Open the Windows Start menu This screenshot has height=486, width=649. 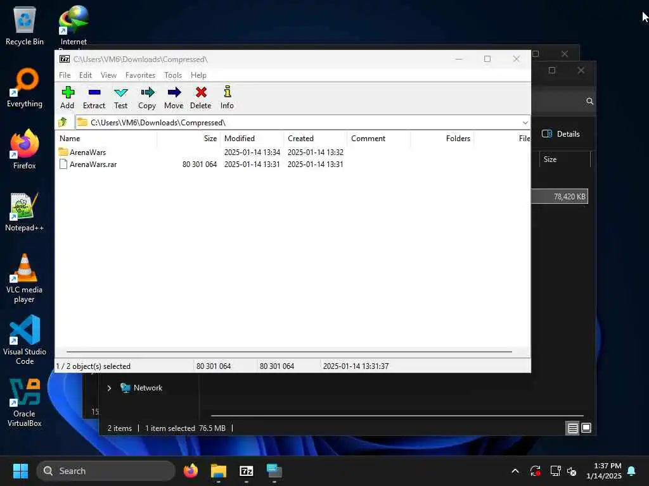20,471
